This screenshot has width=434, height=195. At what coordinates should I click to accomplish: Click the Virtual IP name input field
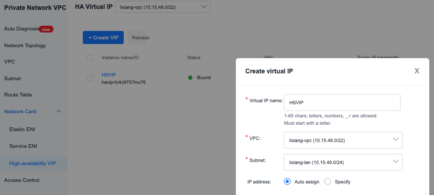[x=342, y=103]
